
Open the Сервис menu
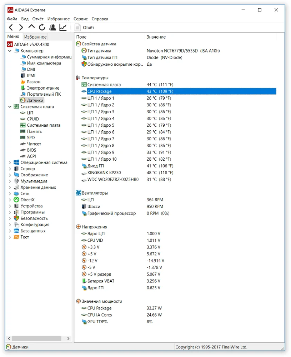[81, 19]
